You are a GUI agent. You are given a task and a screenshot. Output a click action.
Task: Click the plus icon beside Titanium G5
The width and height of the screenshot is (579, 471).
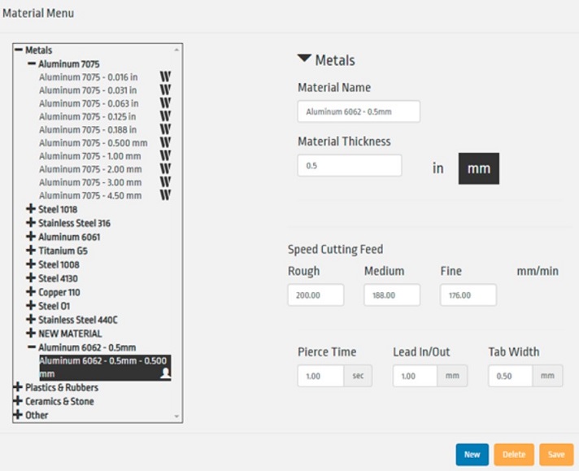coord(31,251)
